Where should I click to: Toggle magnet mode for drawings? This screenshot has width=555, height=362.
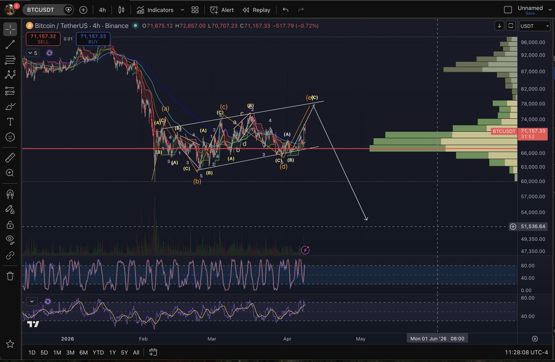coord(10,194)
